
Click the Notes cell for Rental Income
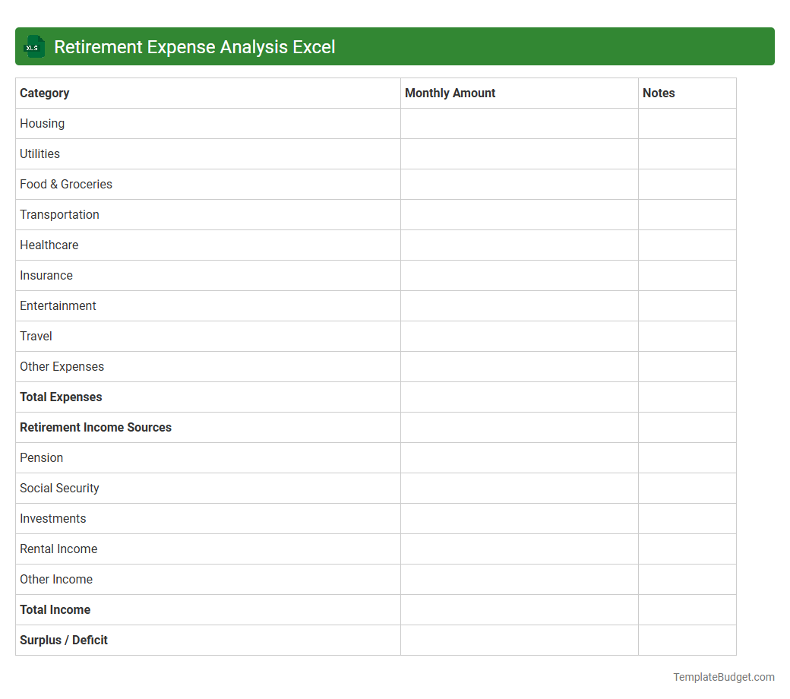tap(687, 549)
